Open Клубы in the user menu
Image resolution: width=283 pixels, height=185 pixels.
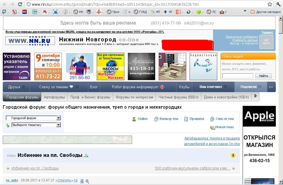(184, 87)
